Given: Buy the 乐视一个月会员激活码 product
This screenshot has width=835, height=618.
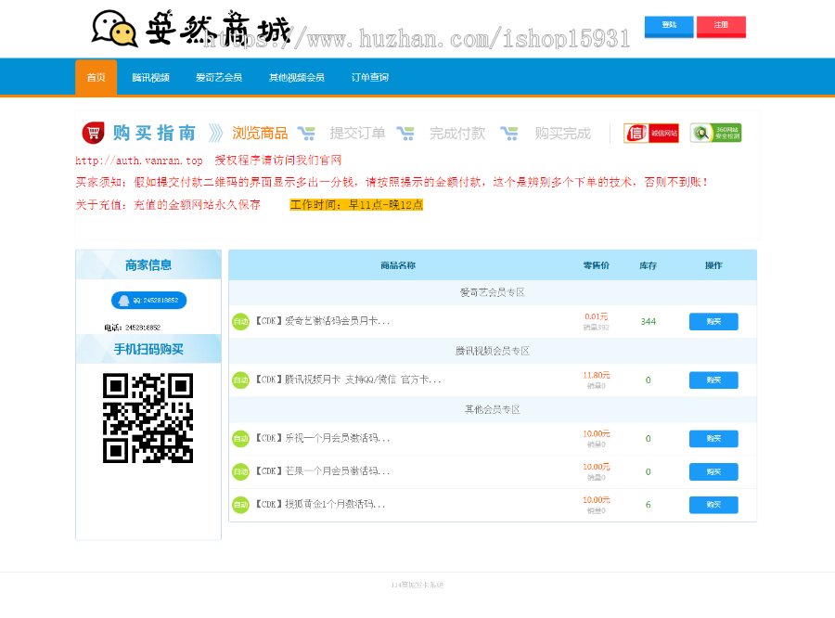Looking at the screenshot, I should [713, 439].
